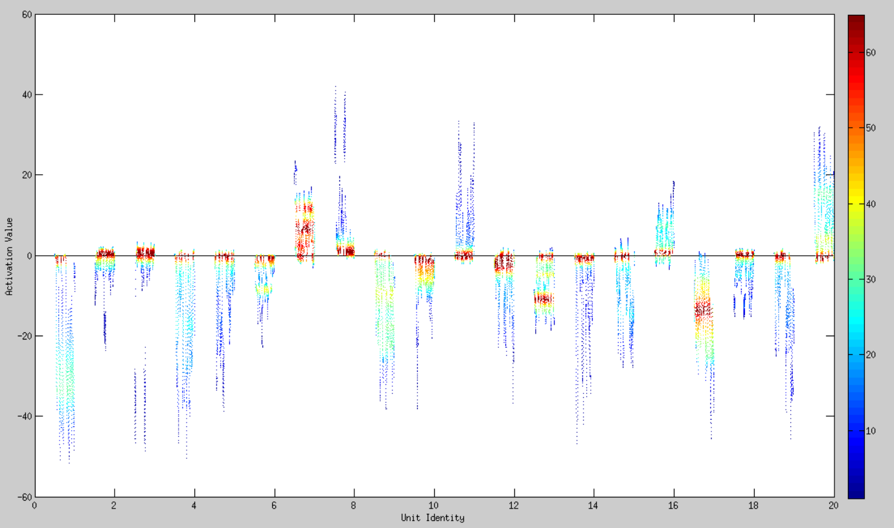Click the x-axis tick label 0

34,506
